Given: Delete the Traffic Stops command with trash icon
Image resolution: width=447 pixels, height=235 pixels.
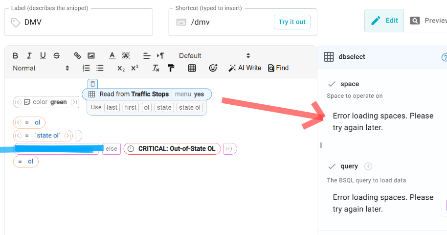Looking at the screenshot, I should [x=93, y=84].
